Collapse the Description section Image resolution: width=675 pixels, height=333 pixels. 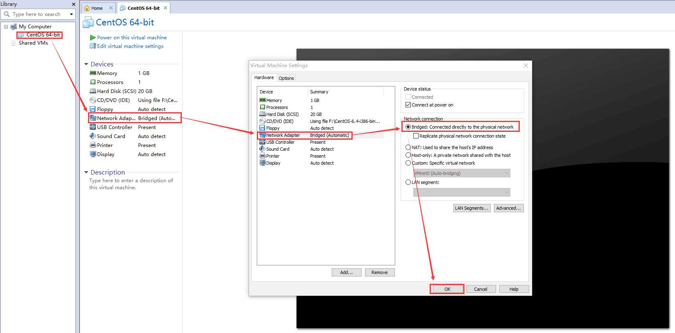pyautogui.click(x=86, y=172)
